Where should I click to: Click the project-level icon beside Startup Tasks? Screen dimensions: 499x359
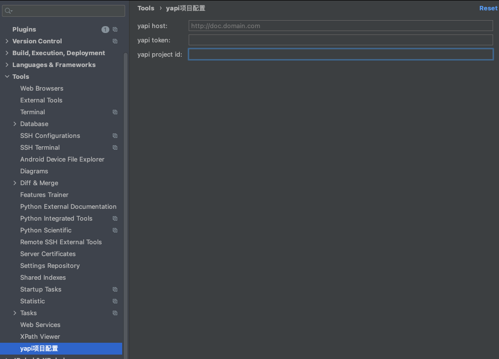click(115, 290)
